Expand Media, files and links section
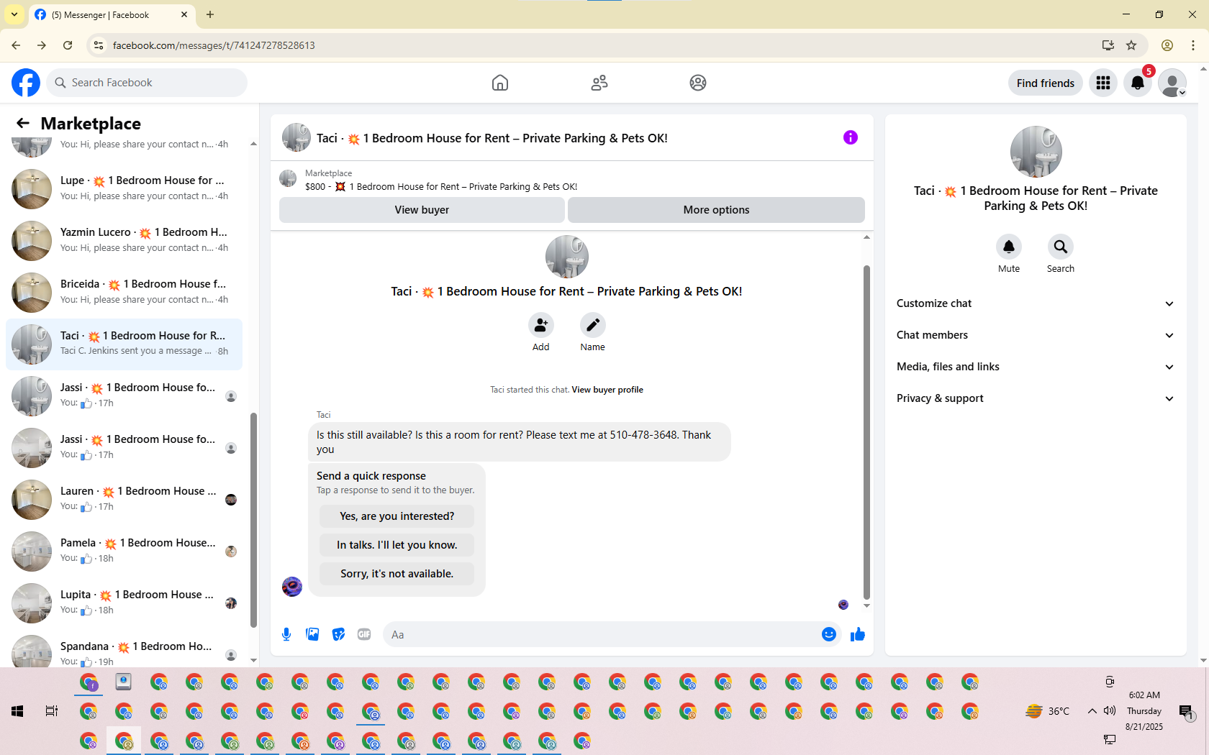 [x=1036, y=367]
